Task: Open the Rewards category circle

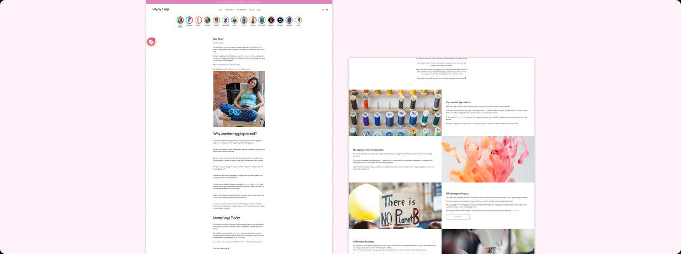Action: (x=271, y=20)
